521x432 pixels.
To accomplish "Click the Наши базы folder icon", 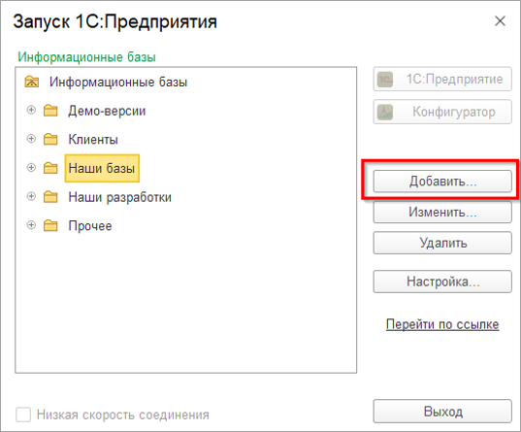I will 50,168.
